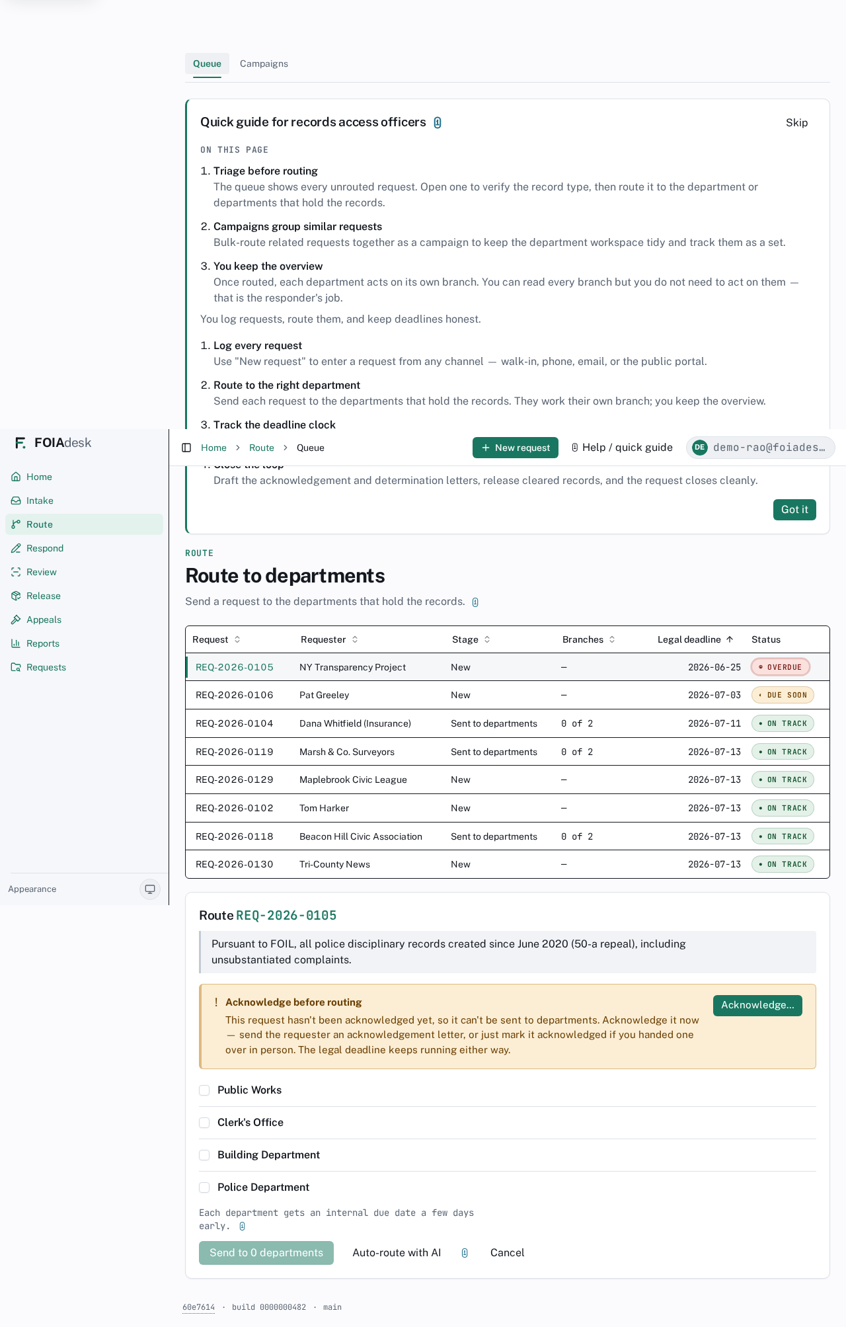The width and height of the screenshot is (846, 1327).
Task: Click the 60e7614 commit hash
Action: click(x=198, y=1307)
